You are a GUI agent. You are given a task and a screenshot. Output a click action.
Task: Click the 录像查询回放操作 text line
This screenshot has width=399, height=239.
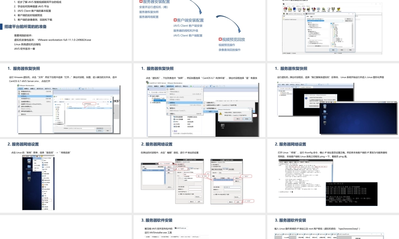(229, 50)
